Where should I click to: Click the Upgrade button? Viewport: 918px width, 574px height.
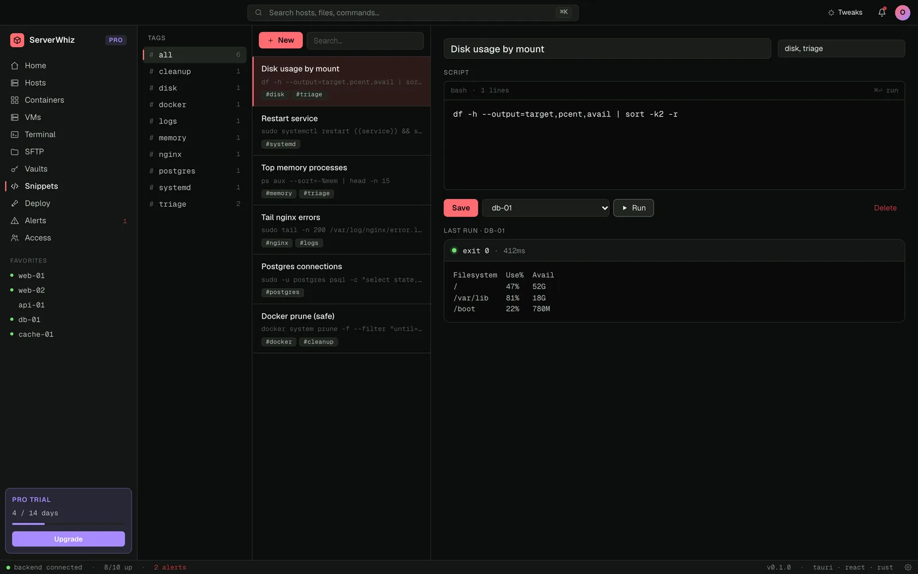click(x=68, y=539)
